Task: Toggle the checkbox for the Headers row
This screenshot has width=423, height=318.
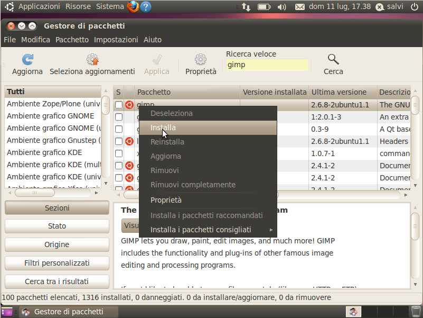Action: (119, 141)
